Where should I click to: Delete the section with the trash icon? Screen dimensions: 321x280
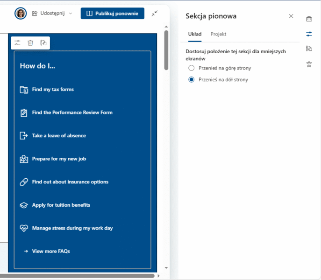[30, 43]
